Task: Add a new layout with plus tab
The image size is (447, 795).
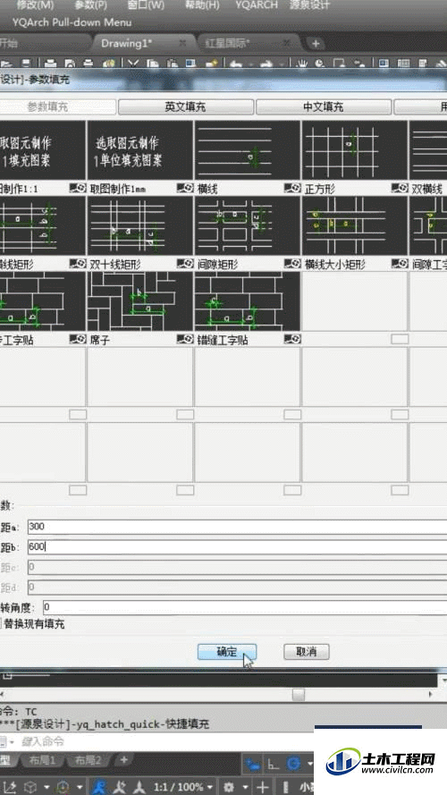Action: [123, 760]
